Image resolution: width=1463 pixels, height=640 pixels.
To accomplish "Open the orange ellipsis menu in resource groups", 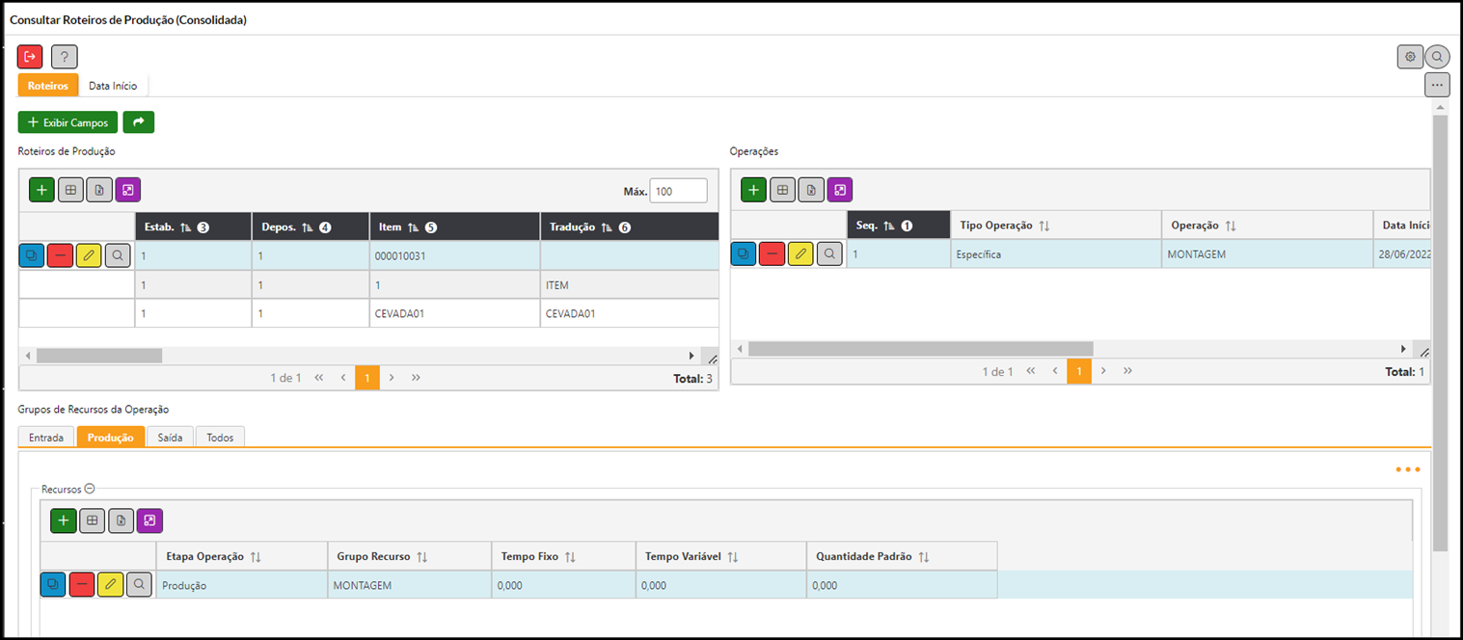I will tap(1408, 470).
